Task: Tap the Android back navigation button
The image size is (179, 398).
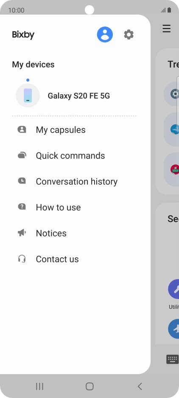Action: 140,387
